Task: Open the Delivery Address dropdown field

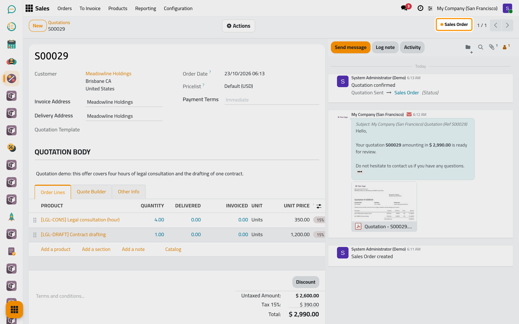Action: [x=124, y=116]
